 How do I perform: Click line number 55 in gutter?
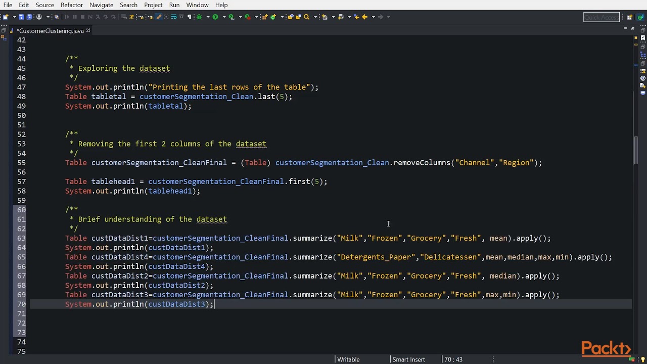tap(21, 163)
